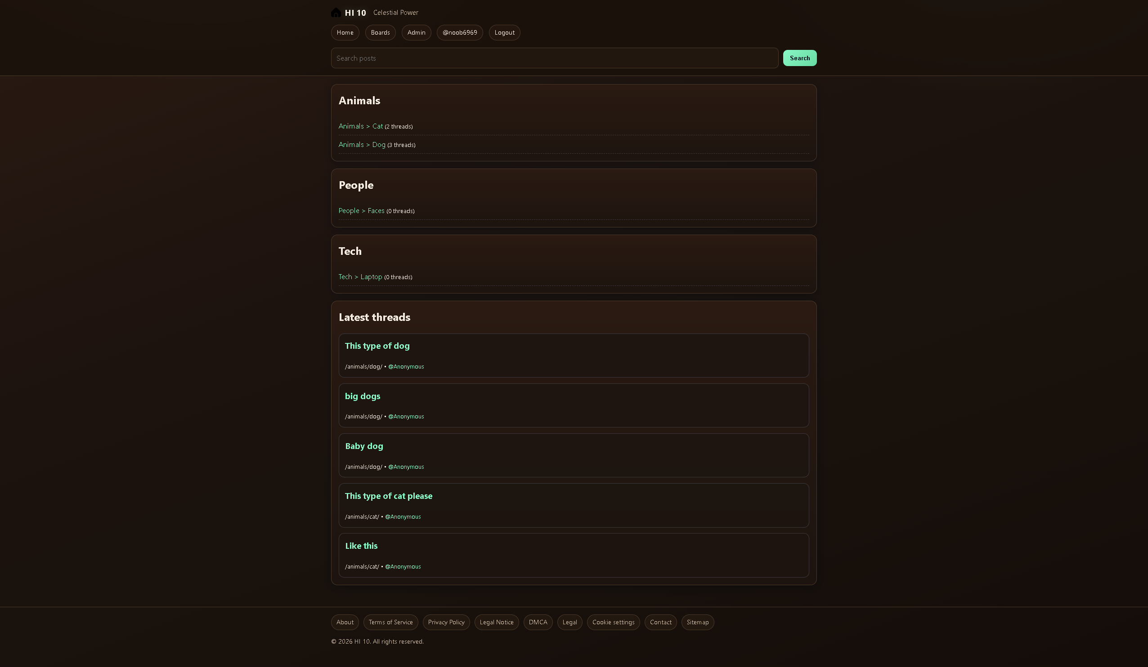Click inside the search posts field
This screenshot has width=1148, height=667.
pyautogui.click(x=554, y=58)
